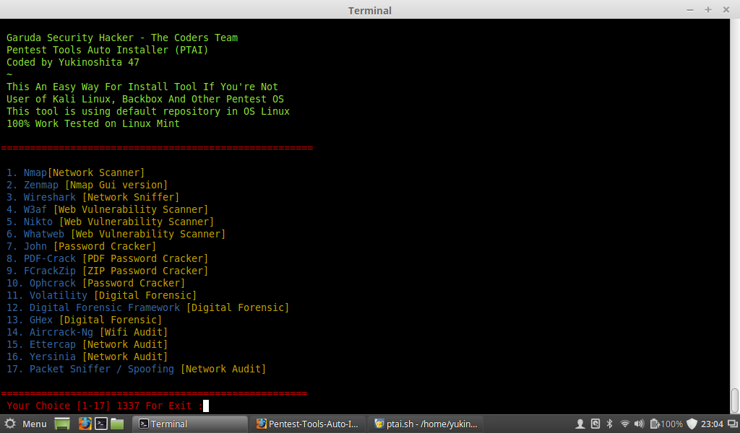Click the '4. W3af' menu line
The image size is (740, 433).
tap(107, 210)
